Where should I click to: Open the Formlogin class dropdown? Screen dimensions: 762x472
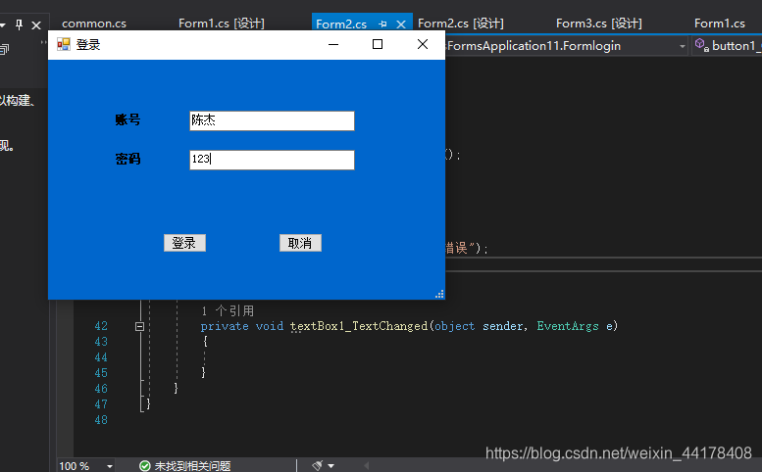[x=683, y=46]
